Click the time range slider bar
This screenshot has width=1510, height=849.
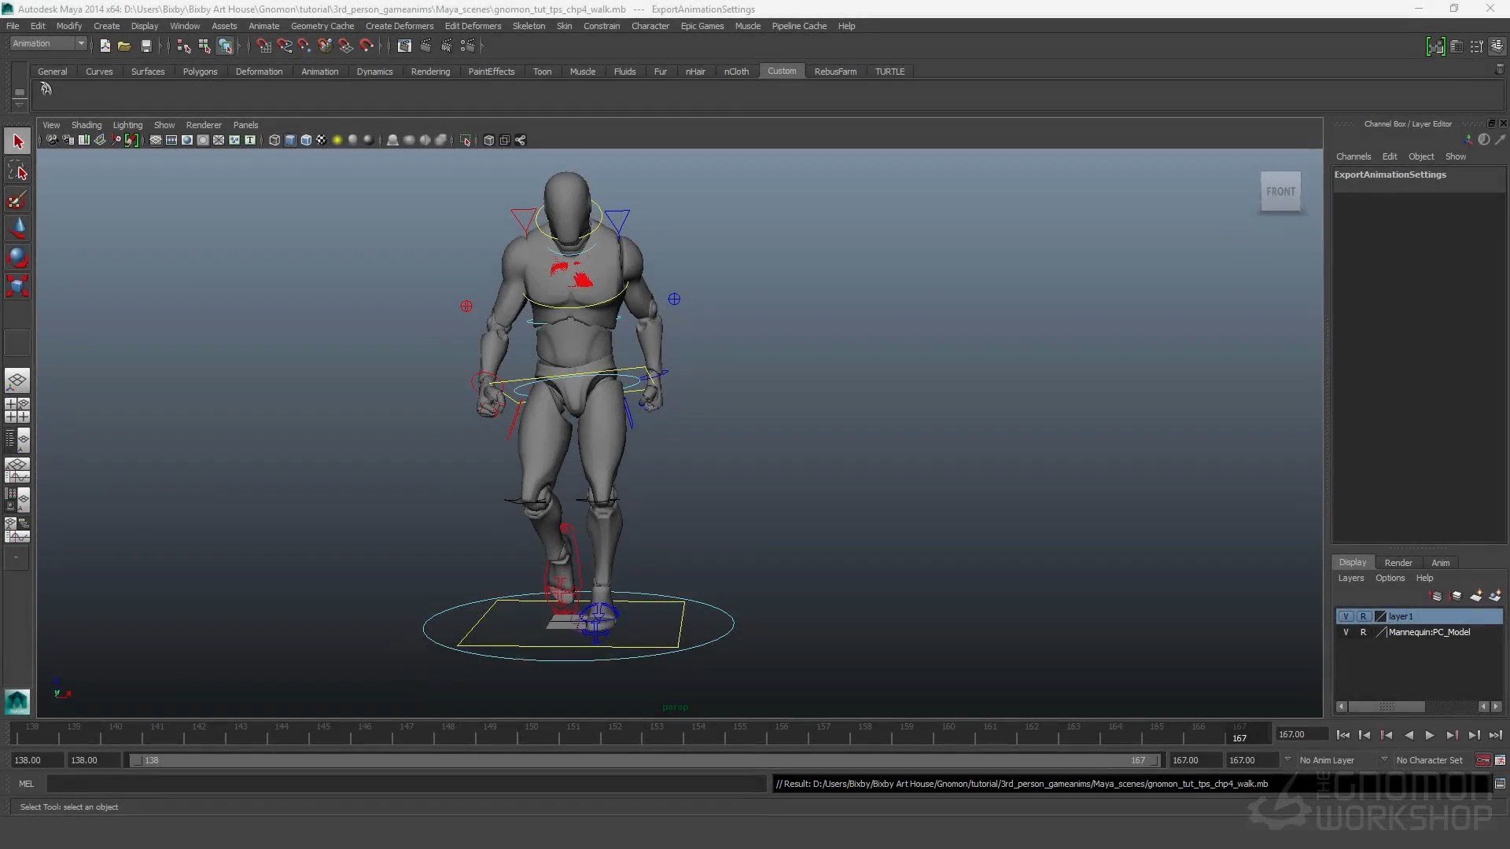645,760
